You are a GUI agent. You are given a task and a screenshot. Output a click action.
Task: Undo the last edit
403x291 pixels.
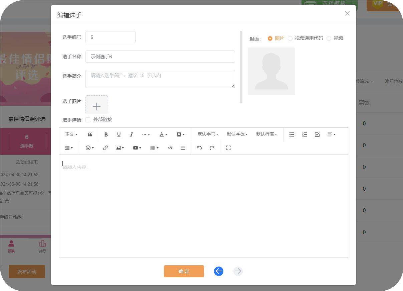[199, 148]
